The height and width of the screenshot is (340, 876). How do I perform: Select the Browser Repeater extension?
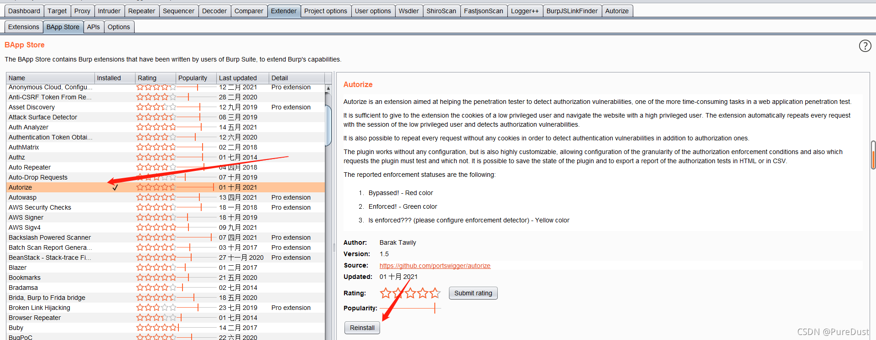tap(35, 318)
